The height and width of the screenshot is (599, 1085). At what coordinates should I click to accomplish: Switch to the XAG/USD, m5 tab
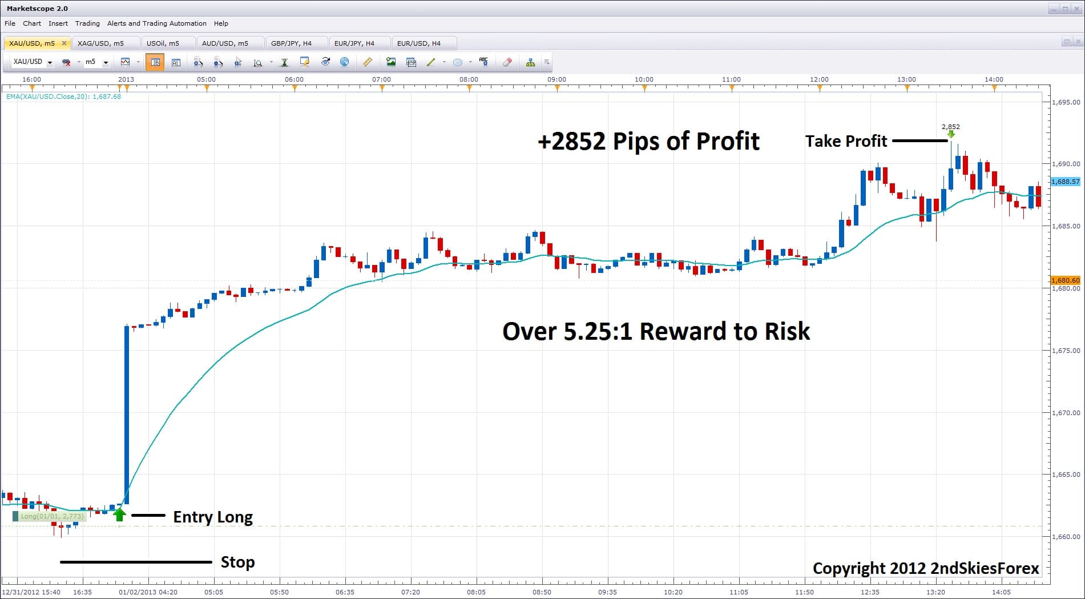pyautogui.click(x=106, y=43)
